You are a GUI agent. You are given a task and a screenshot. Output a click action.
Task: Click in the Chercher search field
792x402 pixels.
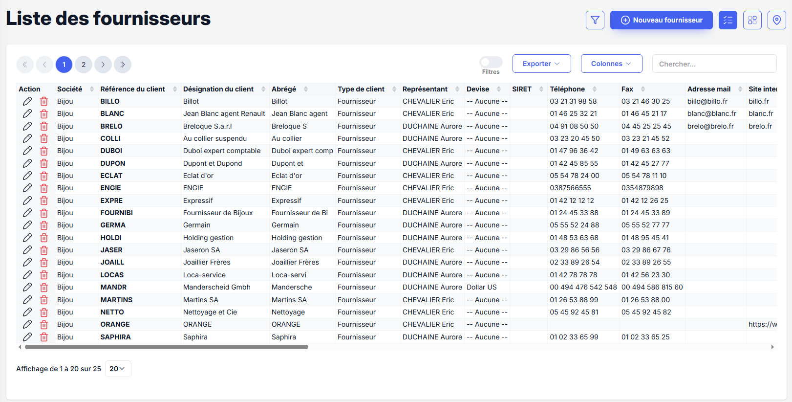click(714, 64)
